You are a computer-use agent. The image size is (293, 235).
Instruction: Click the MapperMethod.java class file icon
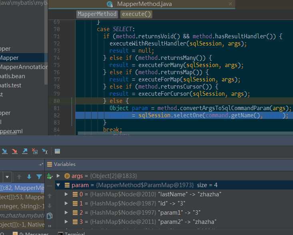tap(110, 4)
